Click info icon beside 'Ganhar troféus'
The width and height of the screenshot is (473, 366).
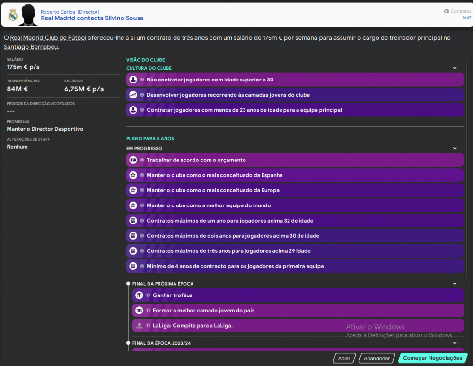(148, 295)
